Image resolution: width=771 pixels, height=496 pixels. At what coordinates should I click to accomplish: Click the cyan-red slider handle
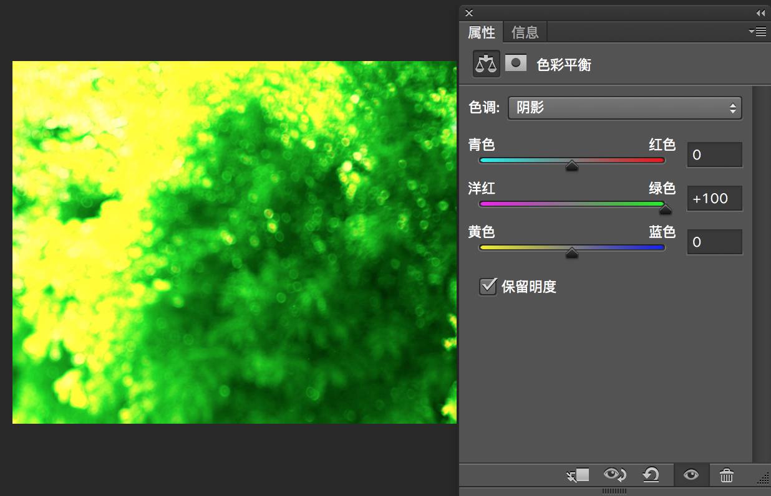click(572, 165)
